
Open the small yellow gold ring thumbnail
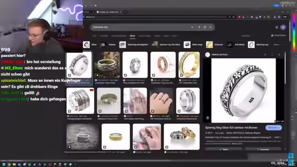point(116,137)
